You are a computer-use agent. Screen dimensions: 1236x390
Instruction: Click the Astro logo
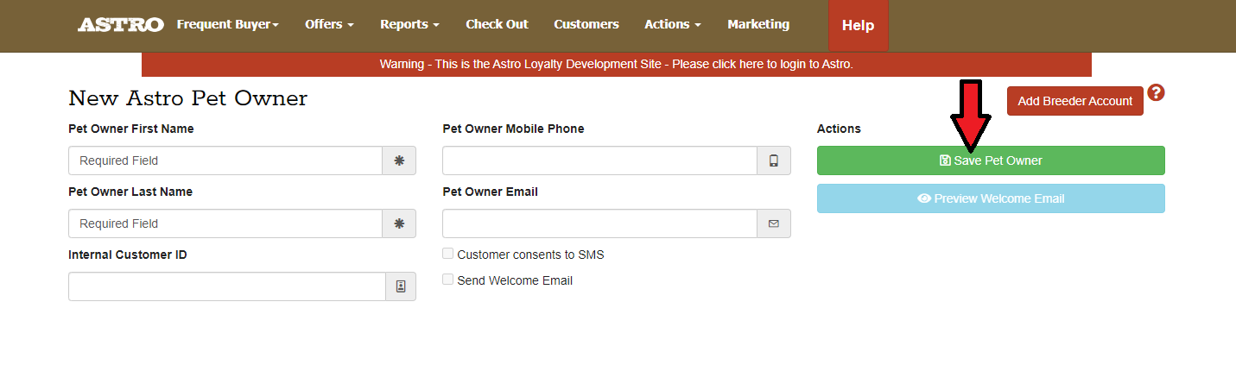(120, 25)
